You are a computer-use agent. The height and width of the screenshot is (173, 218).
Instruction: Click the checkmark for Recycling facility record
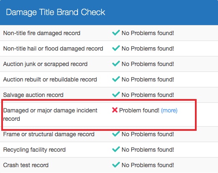tap(116, 149)
